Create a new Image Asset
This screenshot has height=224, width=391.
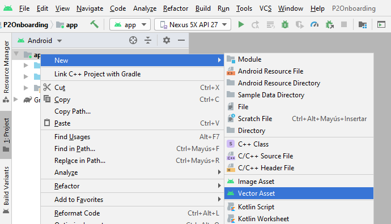click(299, 182)
